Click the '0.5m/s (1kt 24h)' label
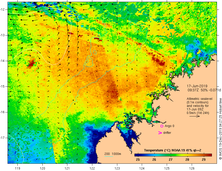This screenshot has height=171, width=222. pos(198,113)
